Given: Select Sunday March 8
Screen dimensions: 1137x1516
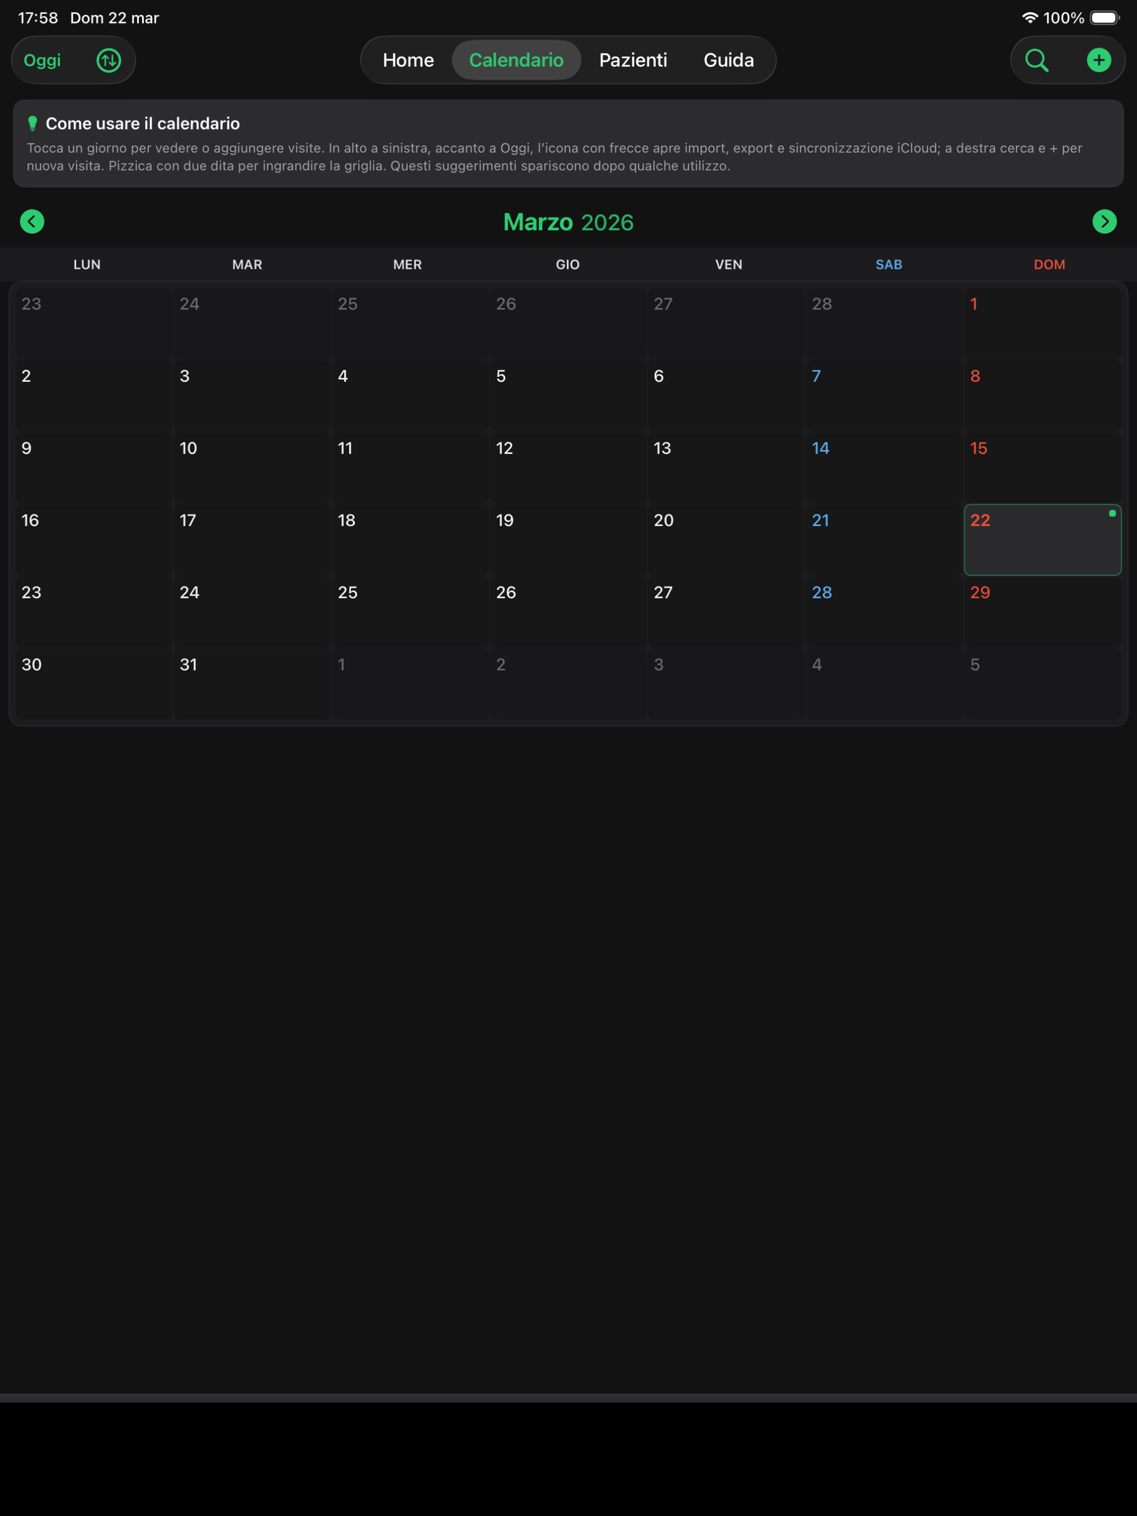Looking at the screenshot, I should coord(1042,396).
